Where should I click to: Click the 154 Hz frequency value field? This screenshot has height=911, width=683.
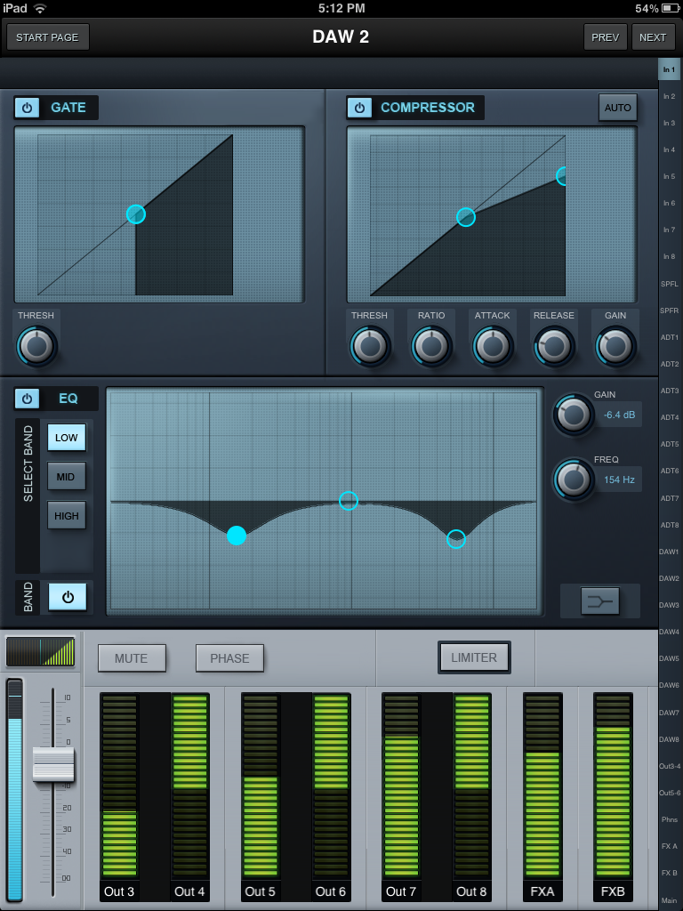coord(619,480)
